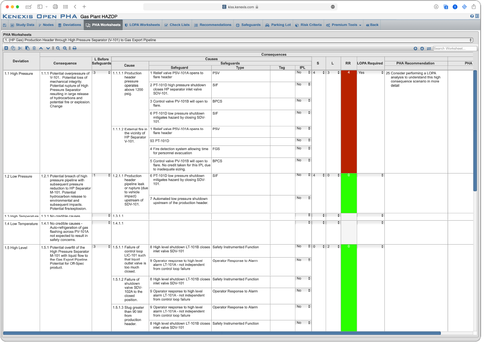Image resolution: width=488 pixels, height=347 pixels.
Task: Go back with Safari's back arrow
Action: (x=76, y=7)
